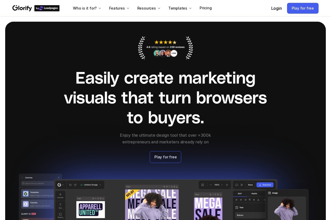Screen dimensions: 331x220
Task: Select the Shapes tool in the editor sidebar
Action: click(60, 215)
